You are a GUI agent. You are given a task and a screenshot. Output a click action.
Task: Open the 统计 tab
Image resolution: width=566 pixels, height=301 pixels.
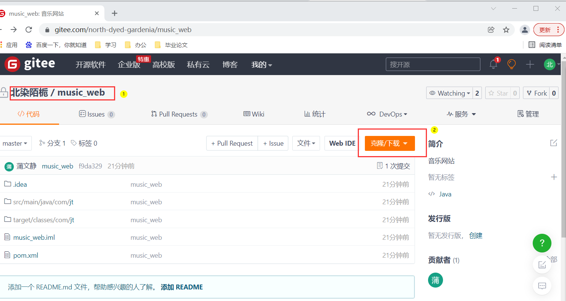[315, 114]
